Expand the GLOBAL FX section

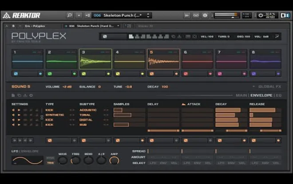(x=267, y=86)
